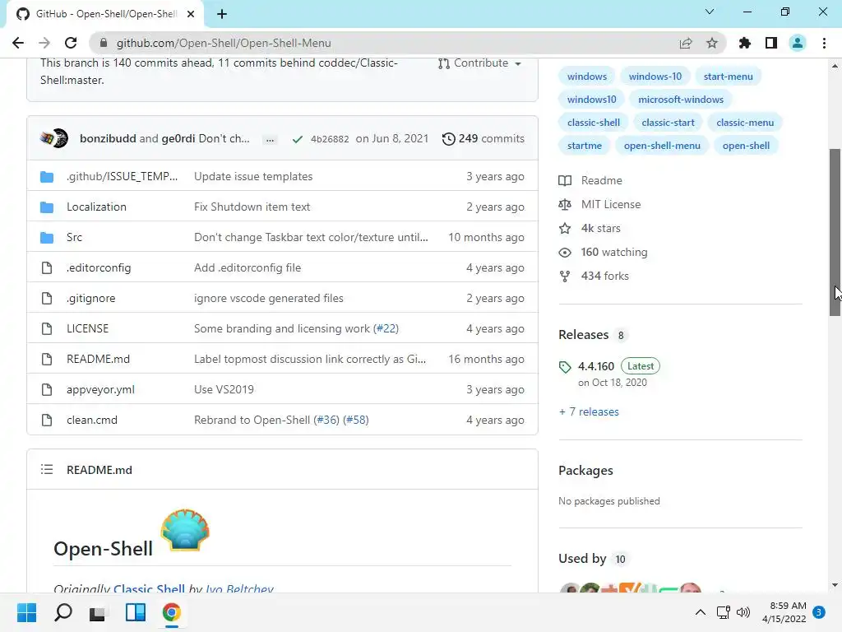View the 160 watching link
The image size is (842, 632).
pos(603,252)
